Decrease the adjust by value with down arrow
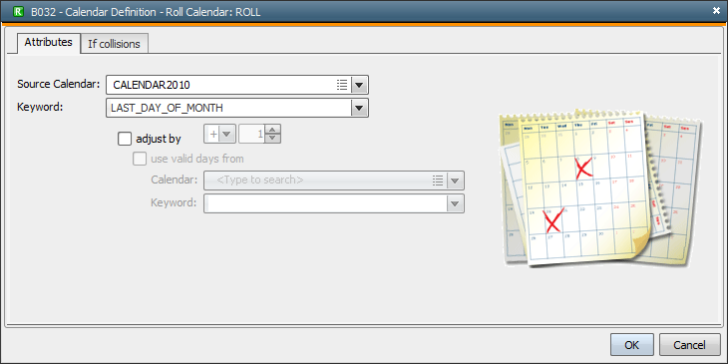The image size is (728, 364). [273, 138]
